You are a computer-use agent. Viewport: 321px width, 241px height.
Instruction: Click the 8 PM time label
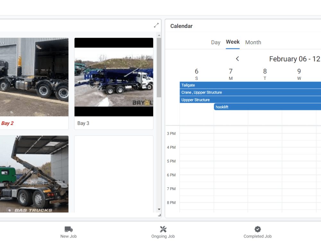(x=171, y=203)
